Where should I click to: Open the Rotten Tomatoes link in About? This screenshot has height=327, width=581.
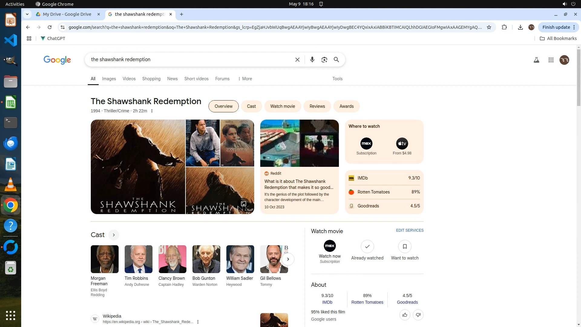coord(367,302)
